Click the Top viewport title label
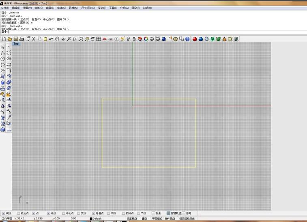Viewport: 307px width, 222px height. [16, 44]
